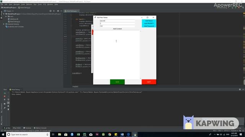The image size is (245, 137).
Task: Click the Windows taskbar search box
Action: pyautogui.click(x=28, y=134)
